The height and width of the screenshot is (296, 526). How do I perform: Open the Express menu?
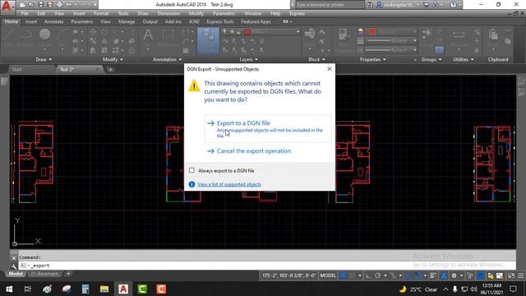click(x=297, y=13)
